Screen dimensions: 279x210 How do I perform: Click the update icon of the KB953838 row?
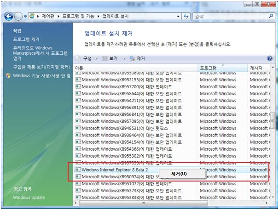click(78, 198)
